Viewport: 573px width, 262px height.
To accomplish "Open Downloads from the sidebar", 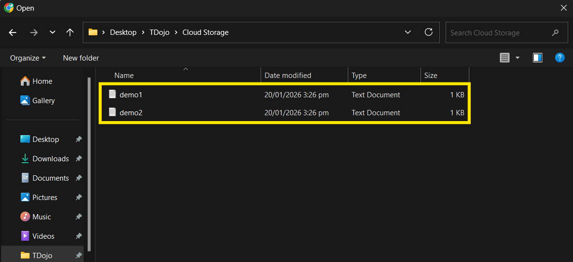I will tap(50, 159).
